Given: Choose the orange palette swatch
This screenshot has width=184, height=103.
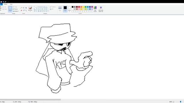Looking at the screenshot, I should (x=81, y=7).
